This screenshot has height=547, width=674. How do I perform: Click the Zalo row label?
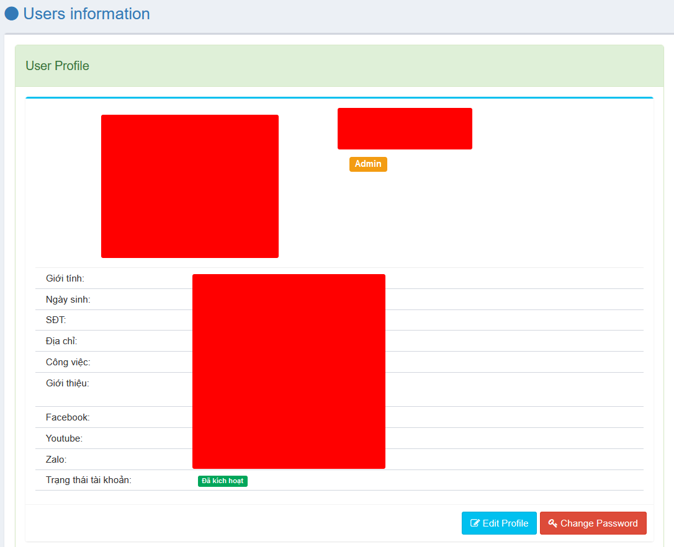pyautogui.click(x=54, y=459)
